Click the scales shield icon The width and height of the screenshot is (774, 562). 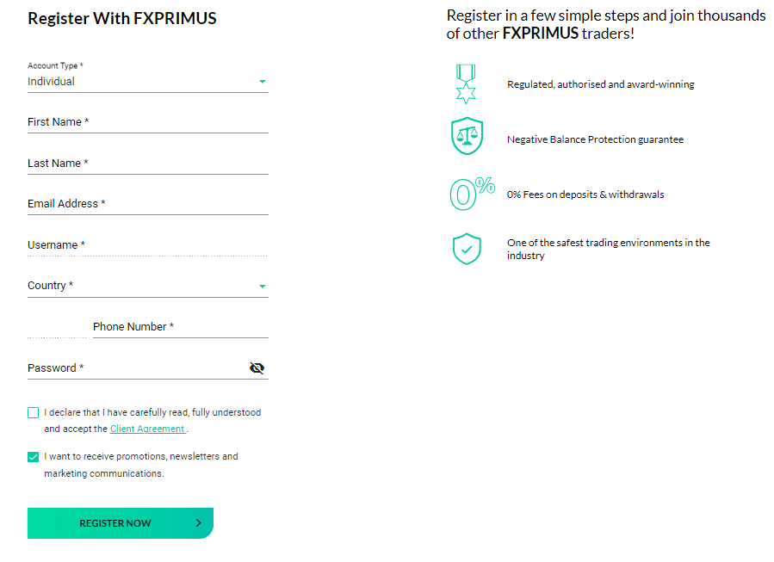pyautogui.click(x=467, y=136)
